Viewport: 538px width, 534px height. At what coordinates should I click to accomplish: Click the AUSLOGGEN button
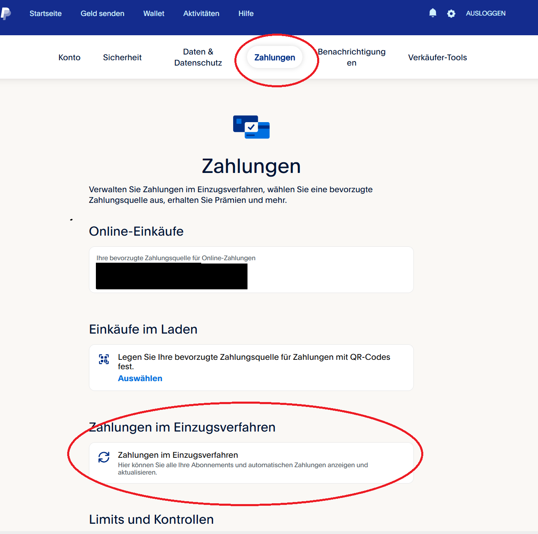[x=486, y=14]
